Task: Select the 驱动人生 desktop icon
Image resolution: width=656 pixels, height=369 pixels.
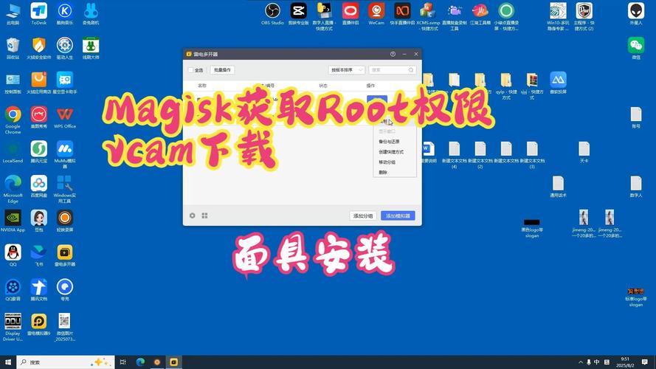Action: (65, 49)
